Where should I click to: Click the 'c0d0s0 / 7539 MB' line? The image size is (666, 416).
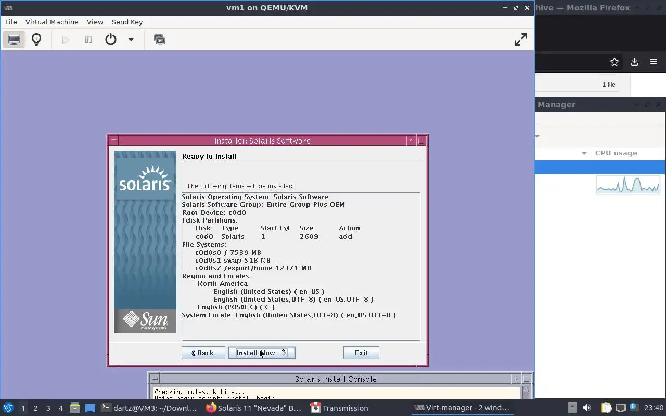(228, 252)
